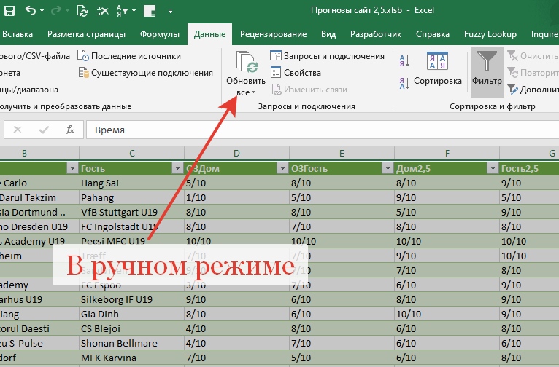Select cell Silkeborg IF U19
559x367 pixels.
pos(131,299)
